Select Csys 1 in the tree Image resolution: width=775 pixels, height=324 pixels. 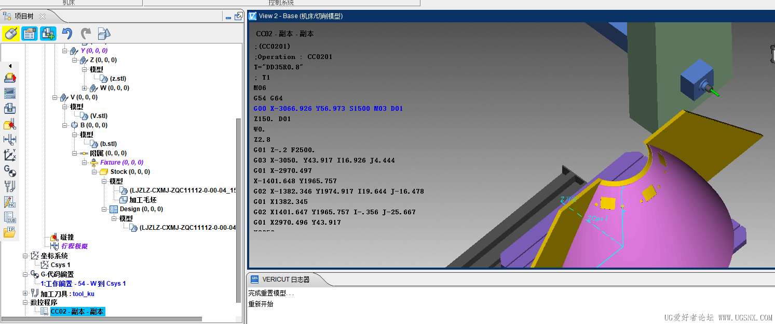tap(60, 265)
